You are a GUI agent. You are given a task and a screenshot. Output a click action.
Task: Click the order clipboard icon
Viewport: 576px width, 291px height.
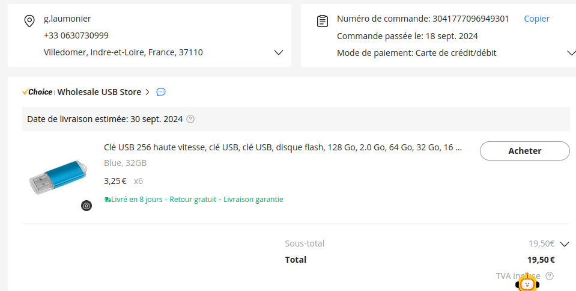click(x=323, y=21)
